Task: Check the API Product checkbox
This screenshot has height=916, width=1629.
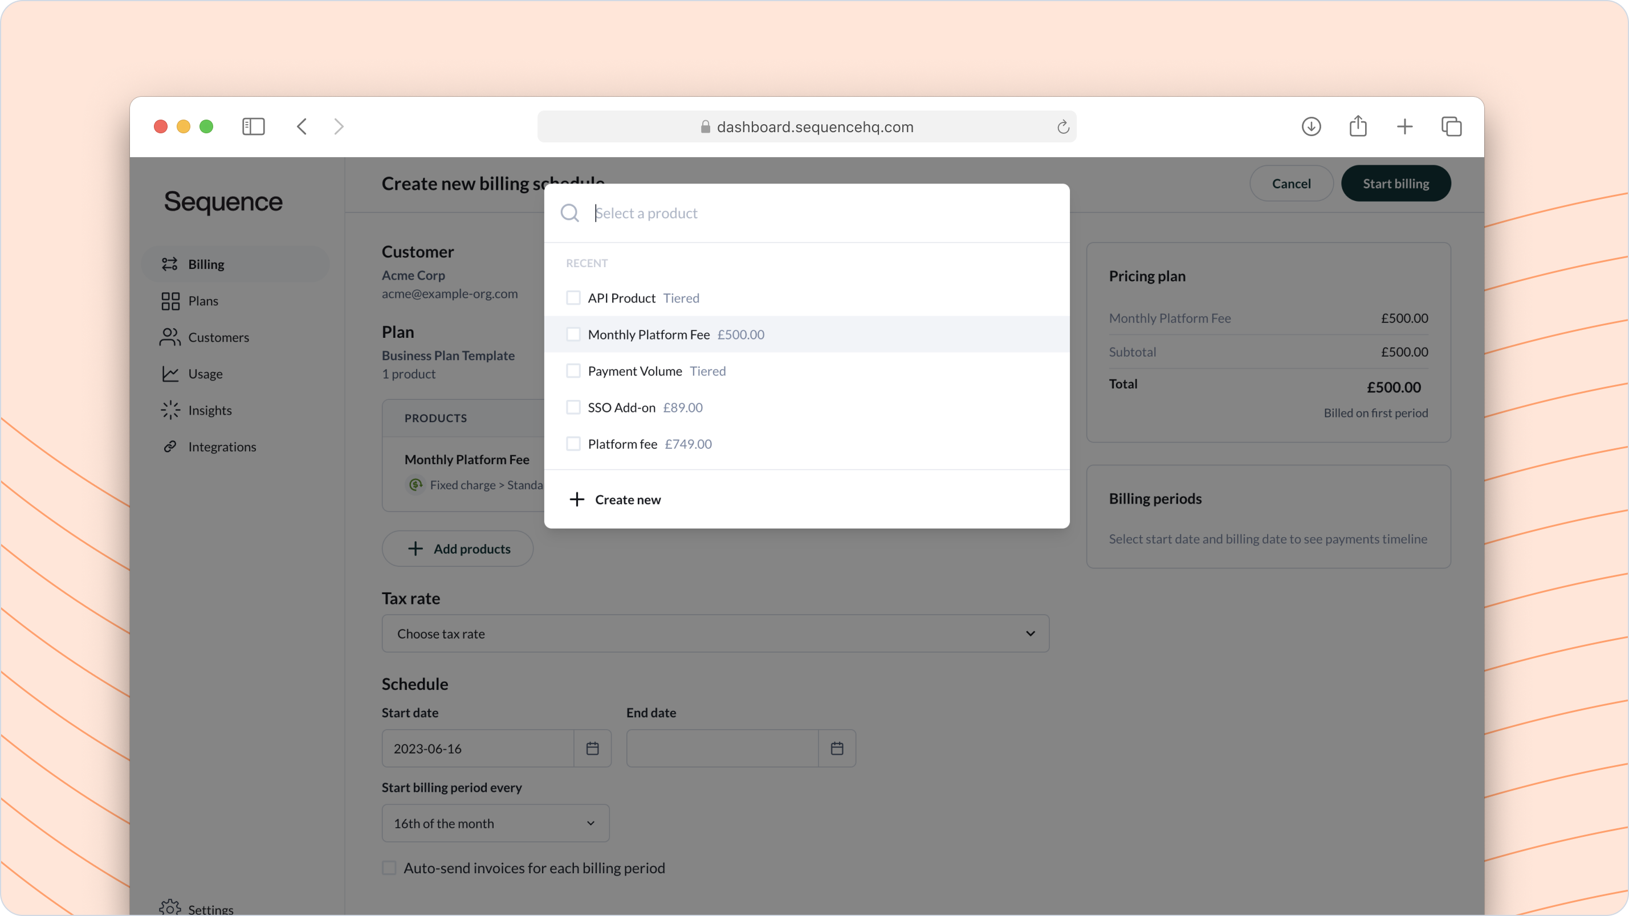Action: coord(573,298)
